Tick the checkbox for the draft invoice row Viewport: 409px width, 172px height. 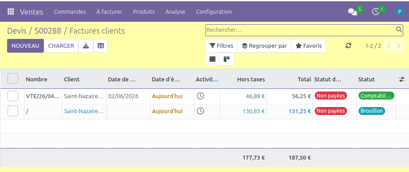point(13,111)
